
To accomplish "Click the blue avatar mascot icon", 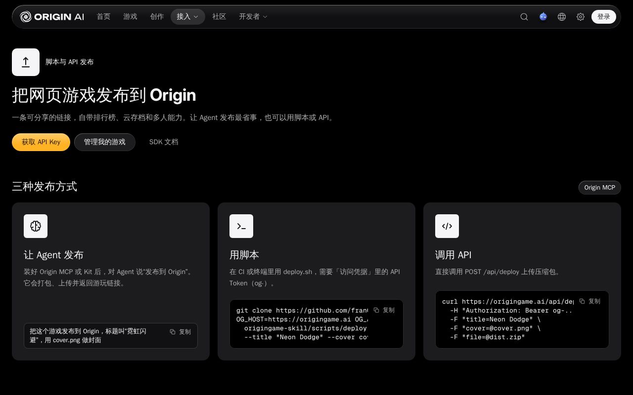I will click(543, 17).
